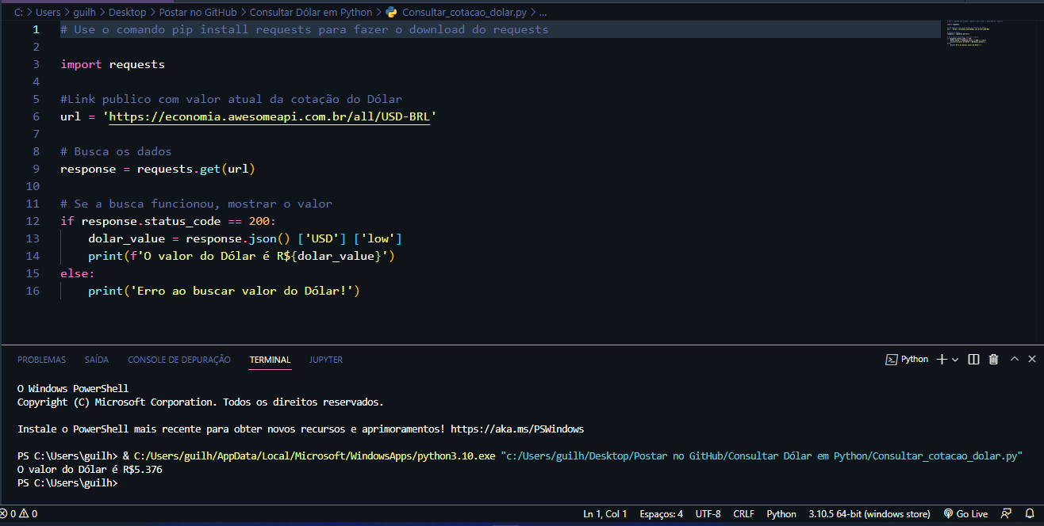Image resolution: width=1044 pixels, height=526 pixels.
Task: Click line number 1 in gutter
Action: coord(36,29)
